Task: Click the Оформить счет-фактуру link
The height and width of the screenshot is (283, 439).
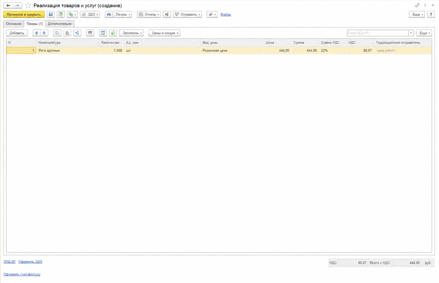Action: tap(22, 274)
